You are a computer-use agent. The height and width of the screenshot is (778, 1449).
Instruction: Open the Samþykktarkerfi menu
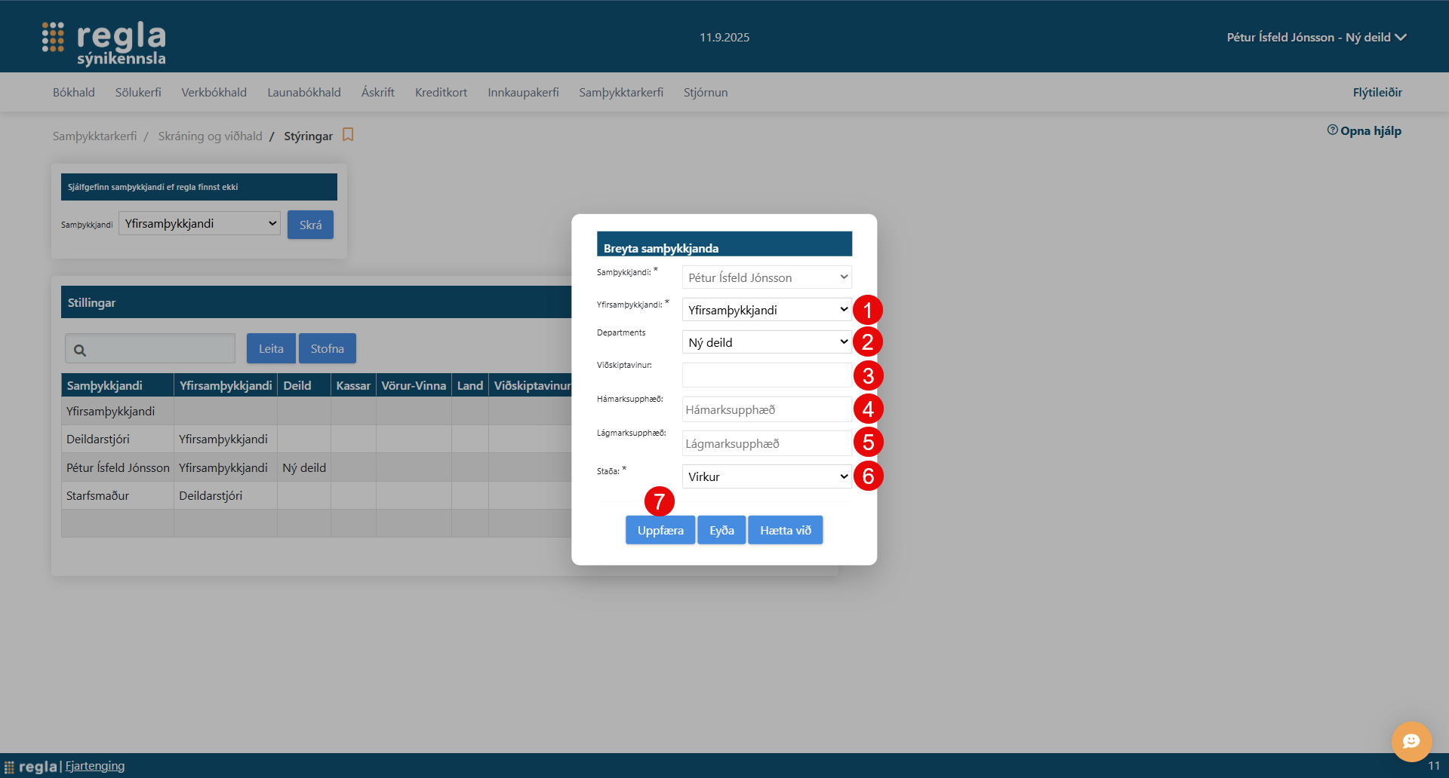tap(620, 92)
